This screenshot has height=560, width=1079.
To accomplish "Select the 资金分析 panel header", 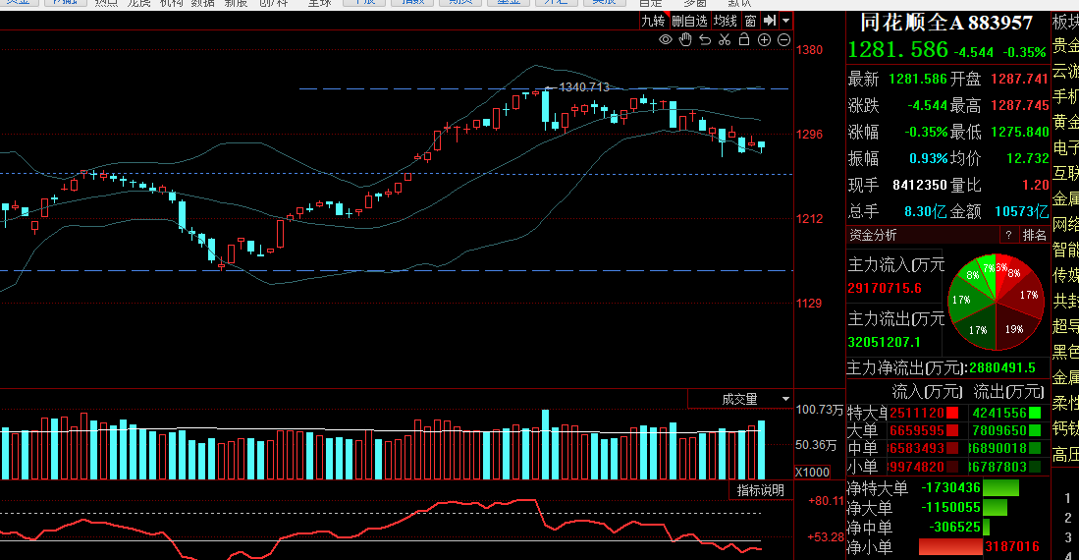I will 873,235.
